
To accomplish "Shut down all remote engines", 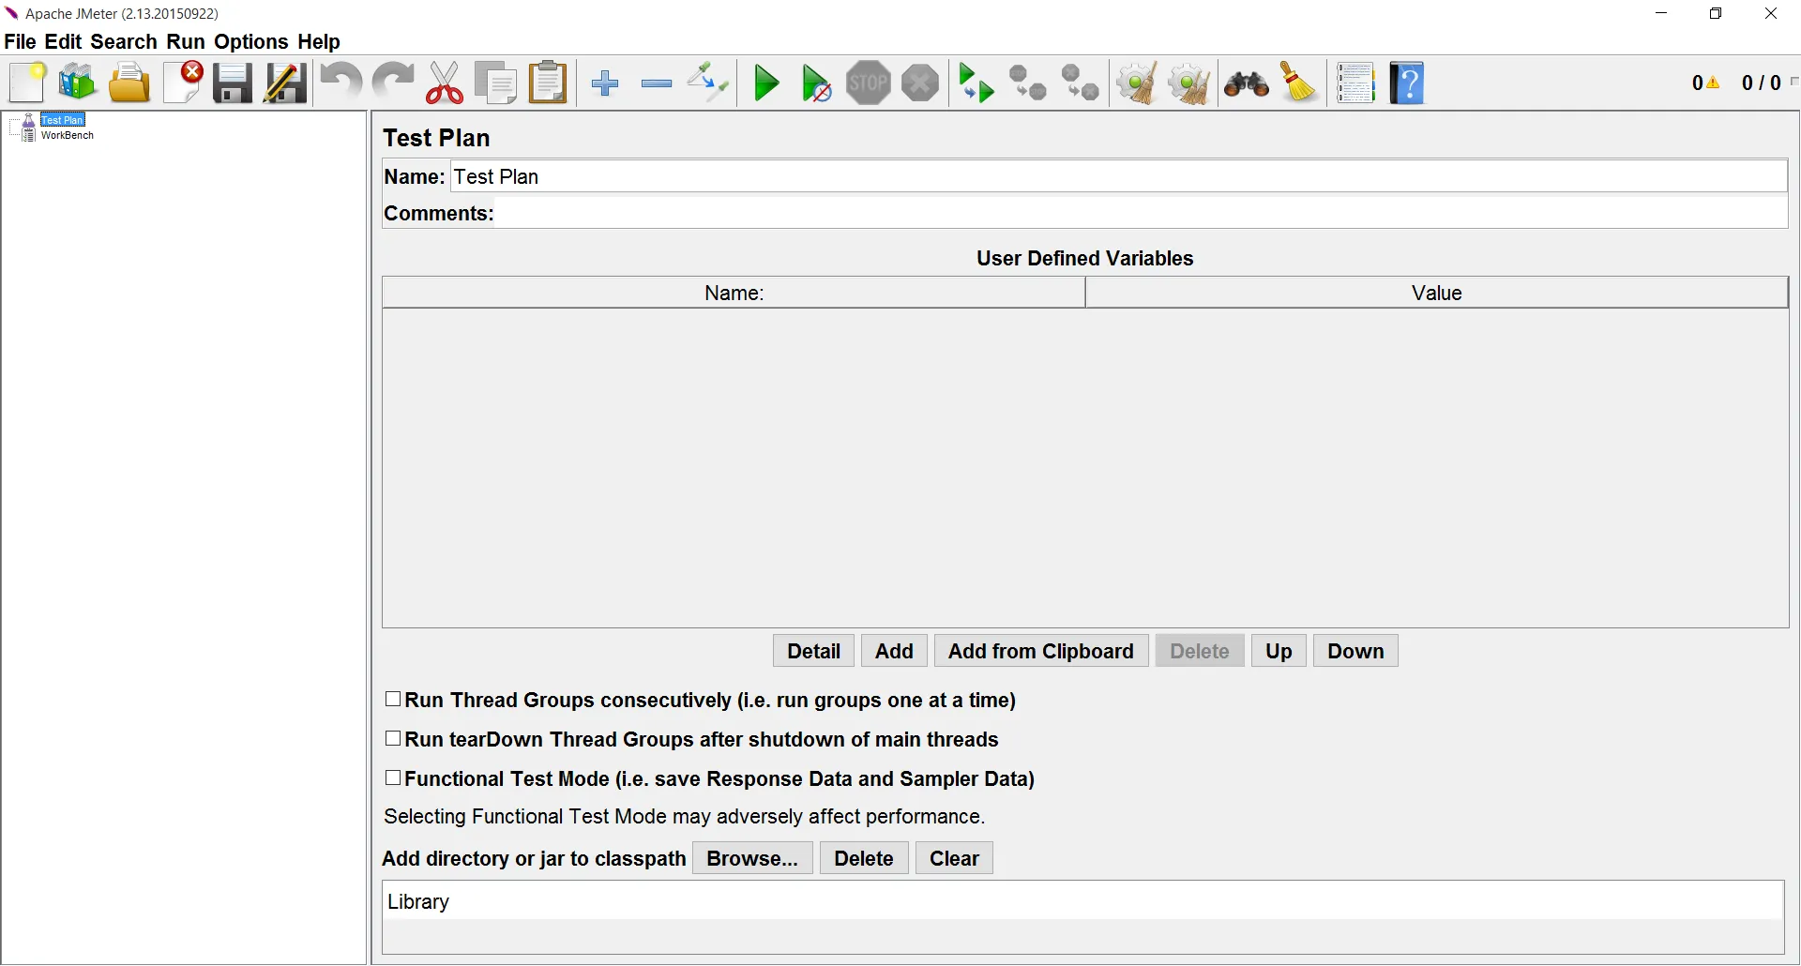I will coord(1081,83).
